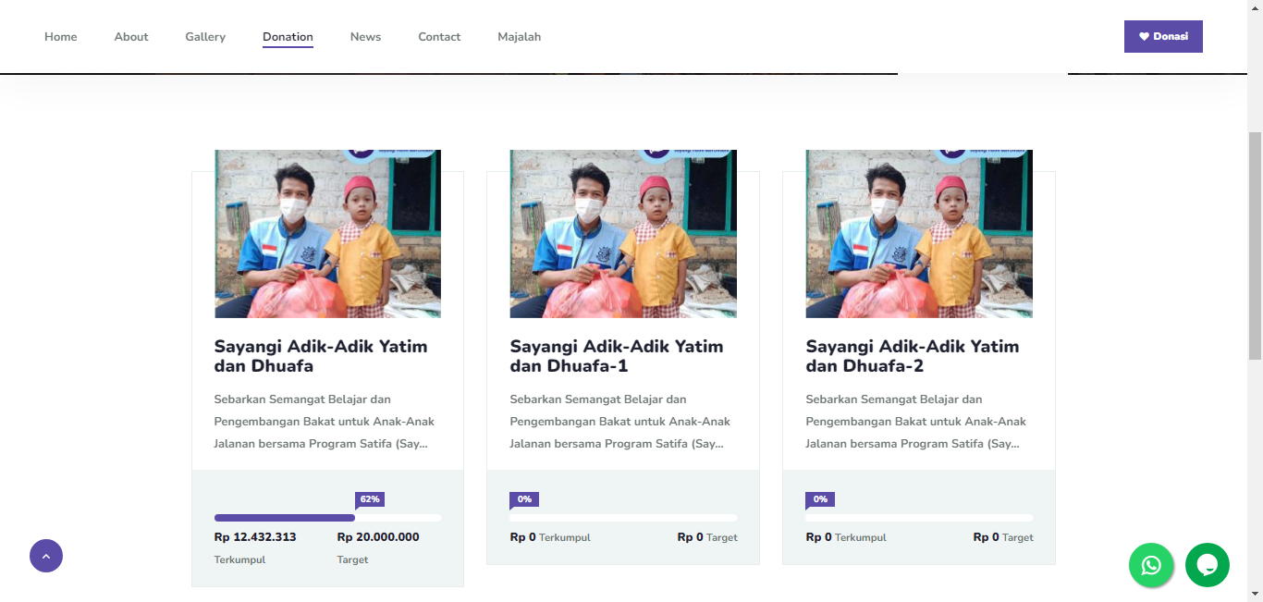The height and width of the screenshot is (602, 1263).
Task: Open the "Dhuafa-1" campaign title link
Action: click(616, 356)
